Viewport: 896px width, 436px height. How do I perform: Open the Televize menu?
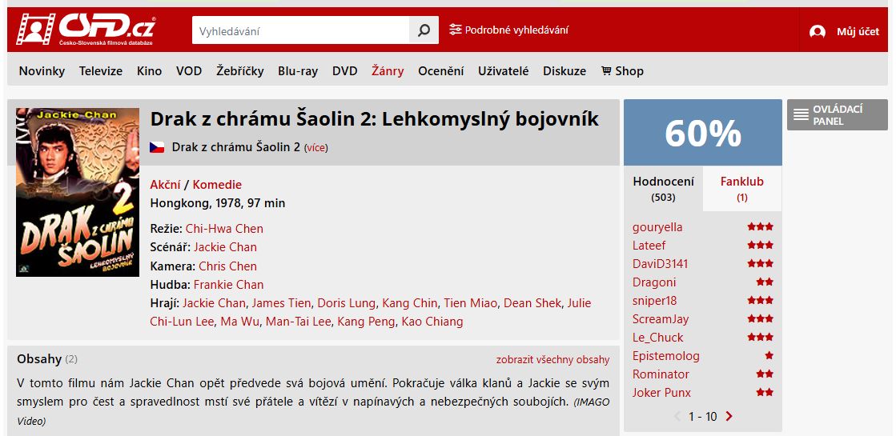point(101,70)
